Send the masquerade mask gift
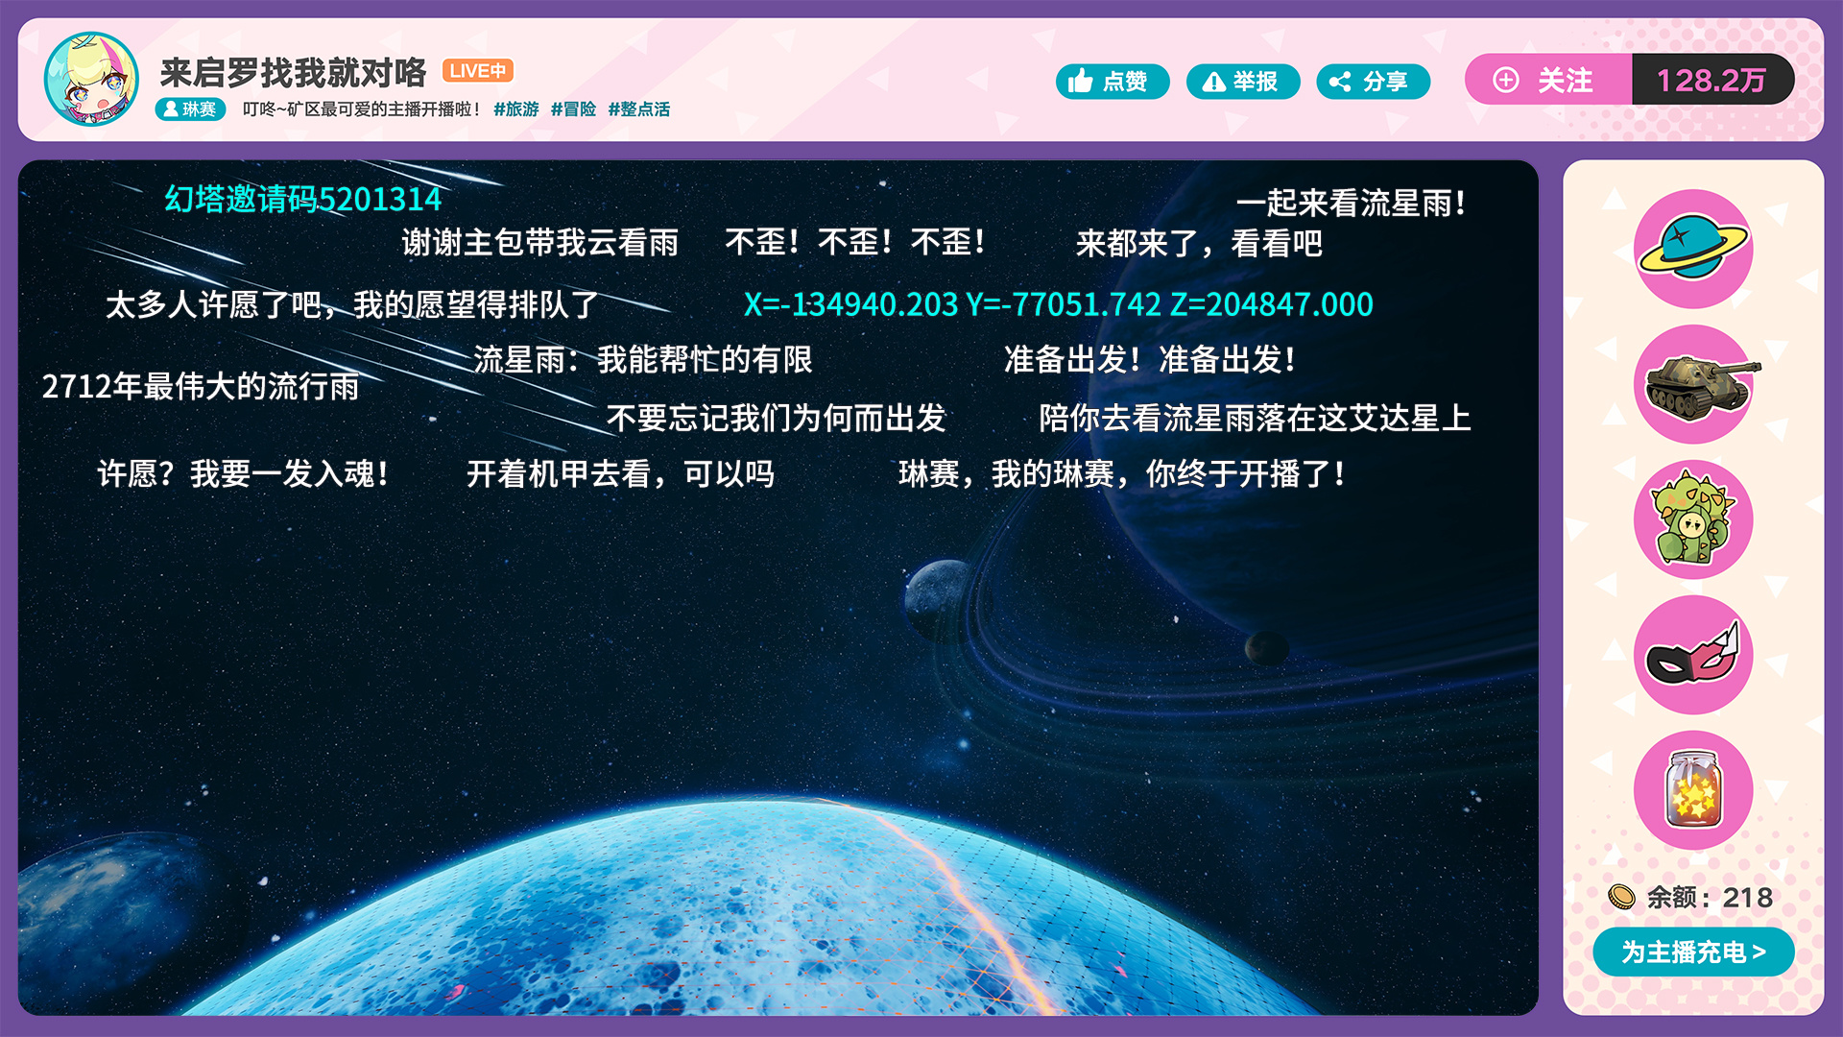 pos(1693,655)
